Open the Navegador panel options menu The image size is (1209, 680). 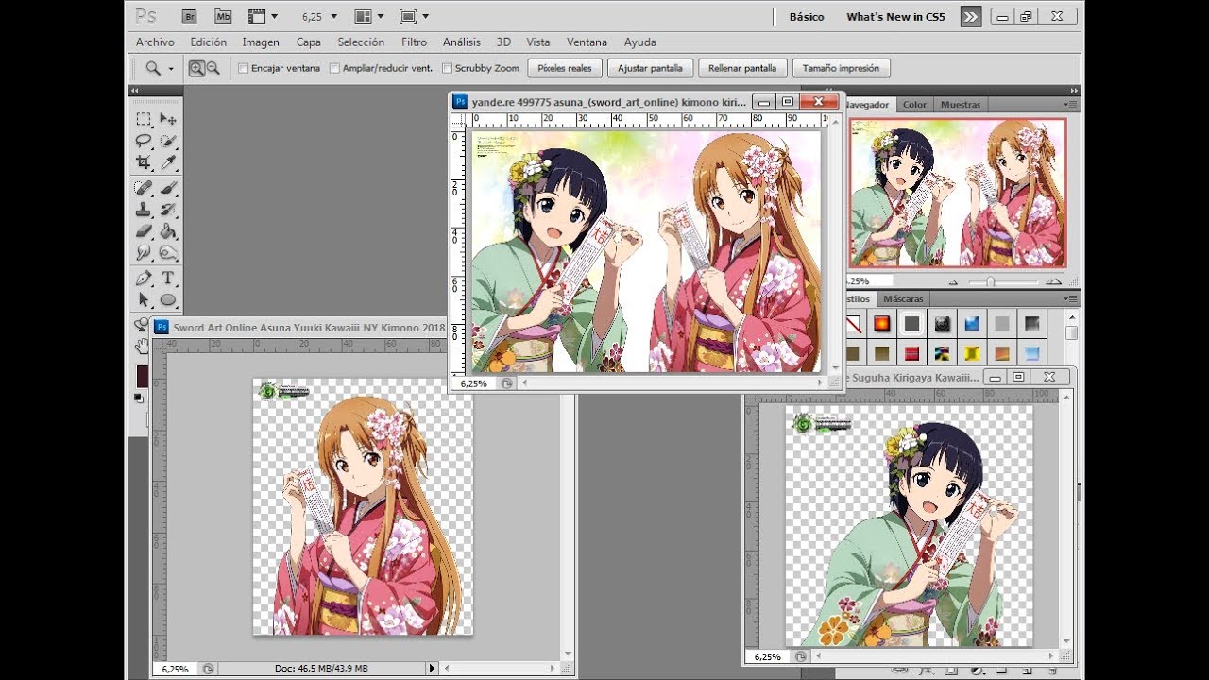1070,104
